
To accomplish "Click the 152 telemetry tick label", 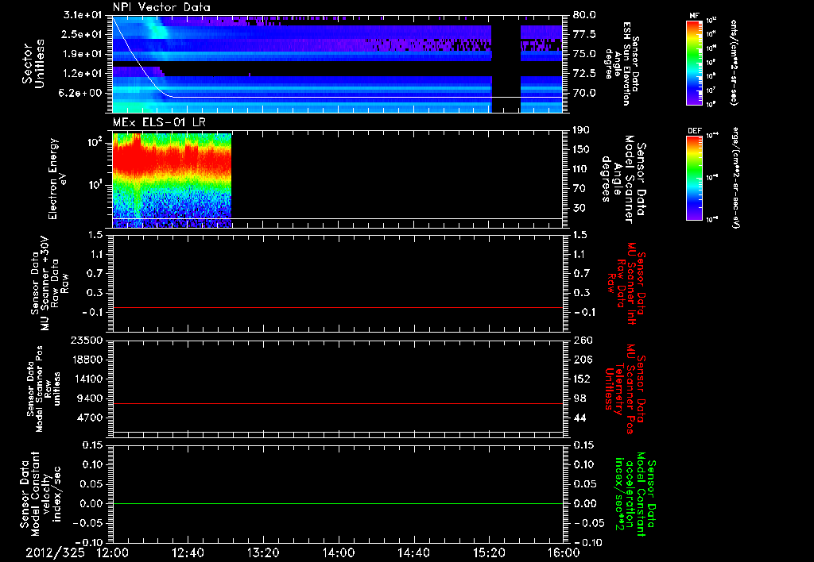I will (x=581, y=379).
